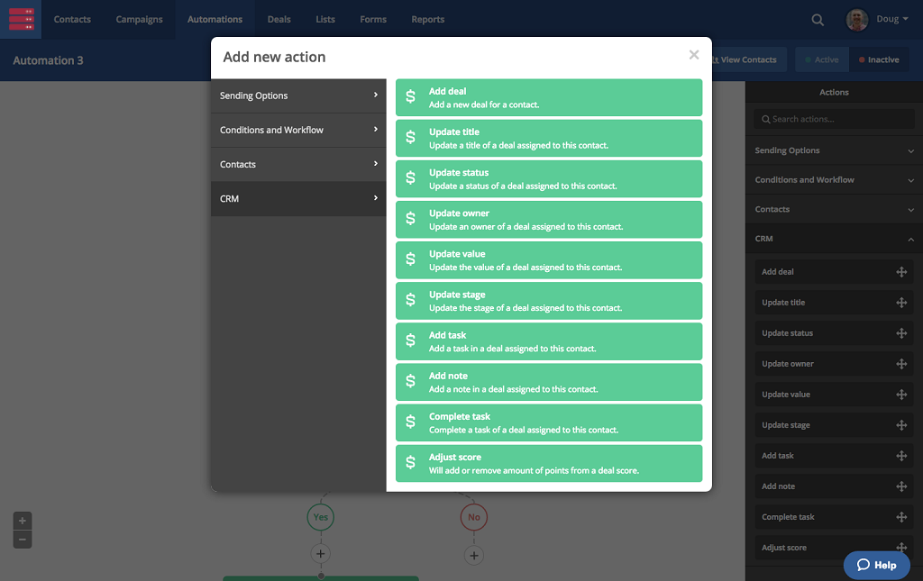Click the zoom out minus button on canvas

point(23,540)
